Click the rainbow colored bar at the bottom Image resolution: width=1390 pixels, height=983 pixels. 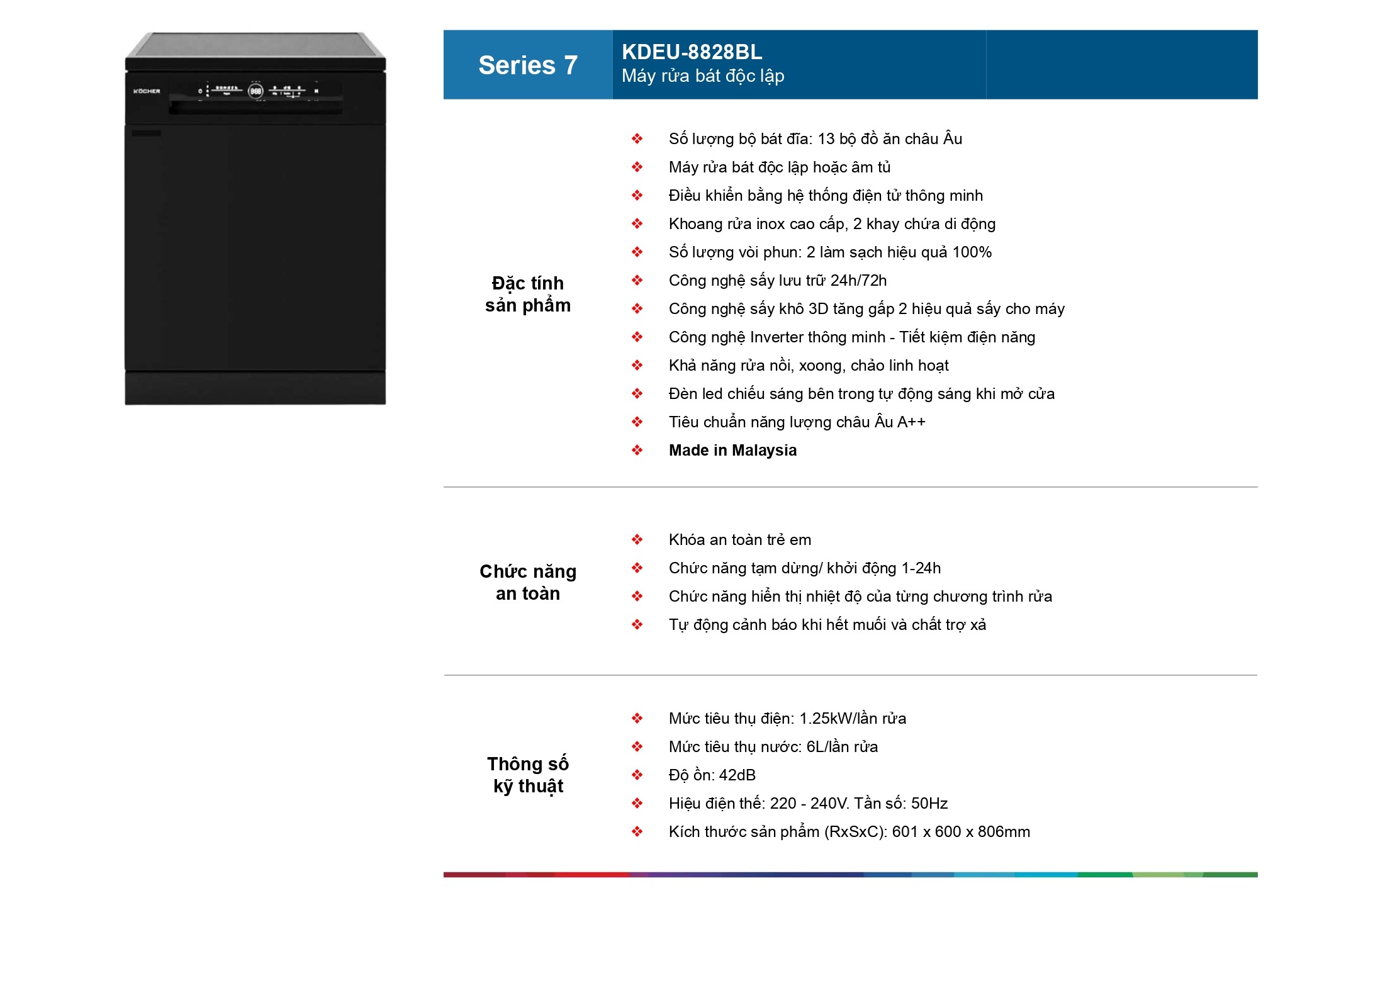[x=849, y=875]
